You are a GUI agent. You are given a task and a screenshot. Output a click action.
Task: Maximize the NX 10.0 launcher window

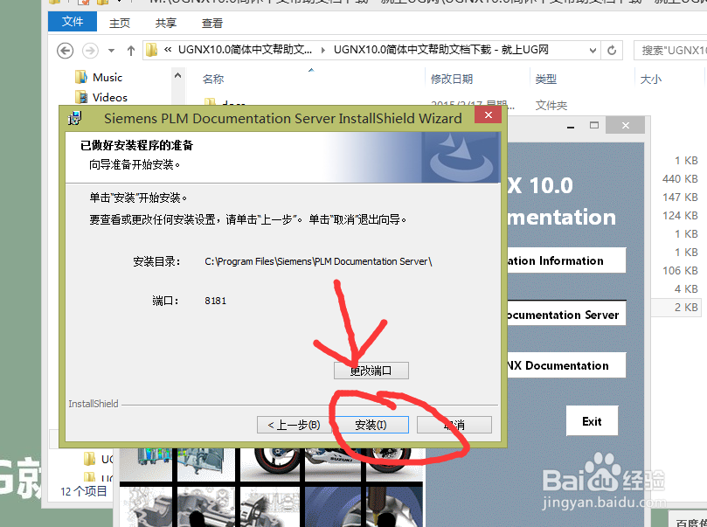pyautogui.click(x=594, y=125)
